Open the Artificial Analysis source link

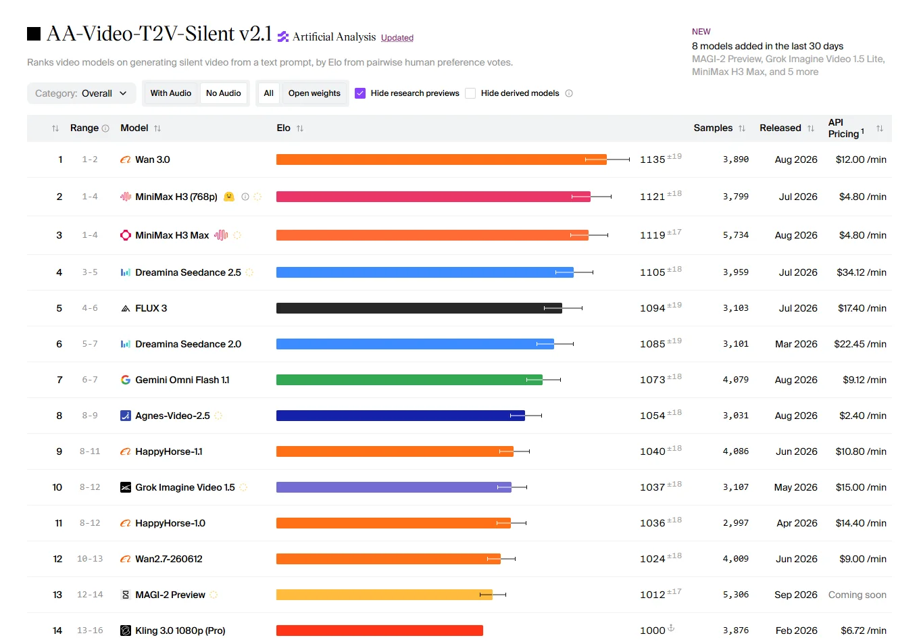click(334, 37)
